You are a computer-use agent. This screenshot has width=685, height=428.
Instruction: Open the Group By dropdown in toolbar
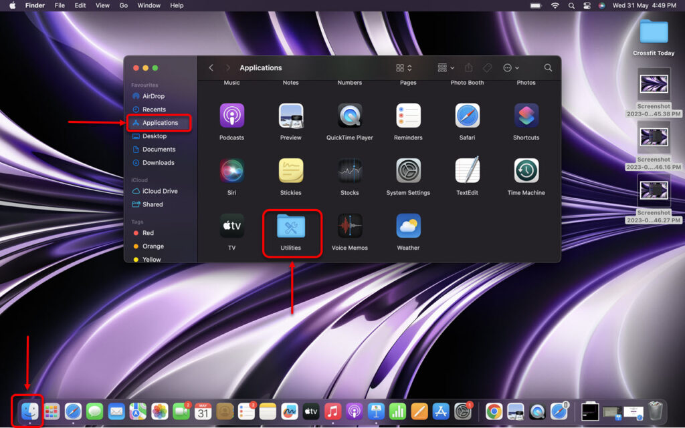446,67
